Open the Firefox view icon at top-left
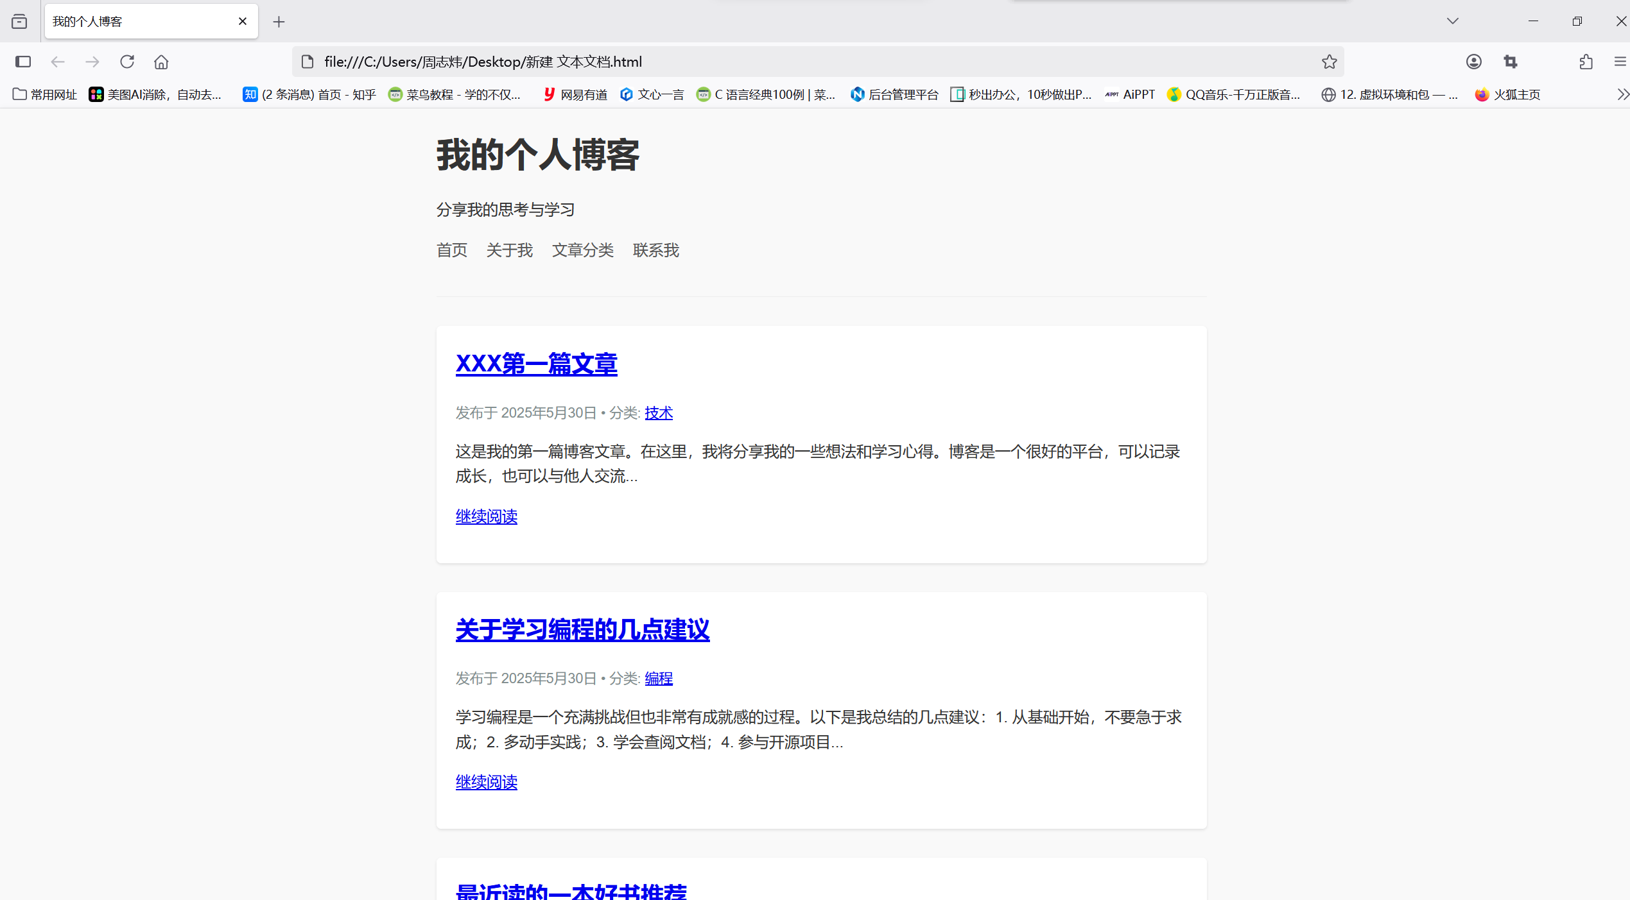 pyautogui.click(x=19, y=21)
